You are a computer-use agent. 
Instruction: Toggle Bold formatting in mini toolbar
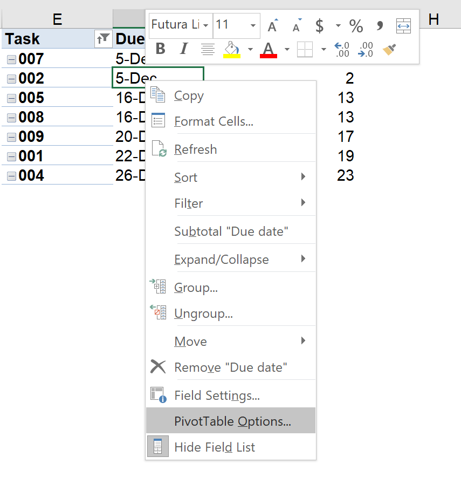pyautogui.click(x=160, y=50)
